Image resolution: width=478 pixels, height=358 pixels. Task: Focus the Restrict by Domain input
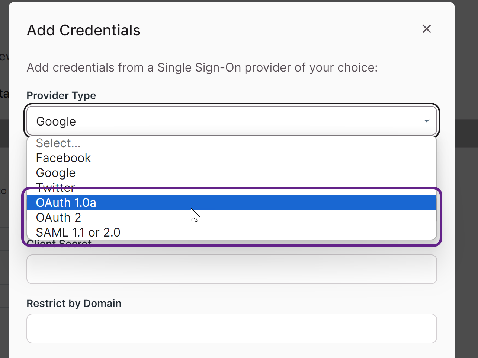[231, 328]
